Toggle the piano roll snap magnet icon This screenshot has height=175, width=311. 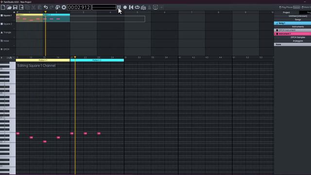point(11,58)
